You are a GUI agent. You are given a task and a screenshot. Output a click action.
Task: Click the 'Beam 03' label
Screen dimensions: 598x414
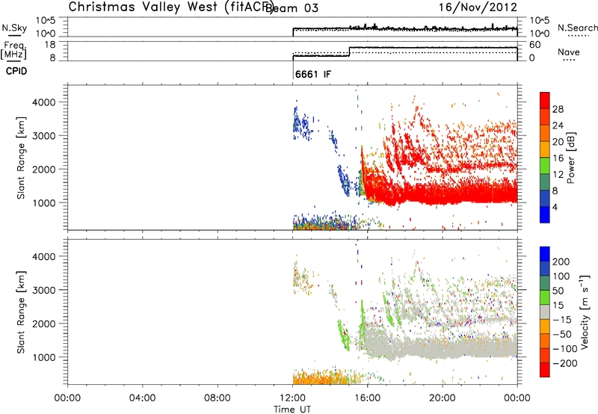pyautogui.click(x=293, y=8)
